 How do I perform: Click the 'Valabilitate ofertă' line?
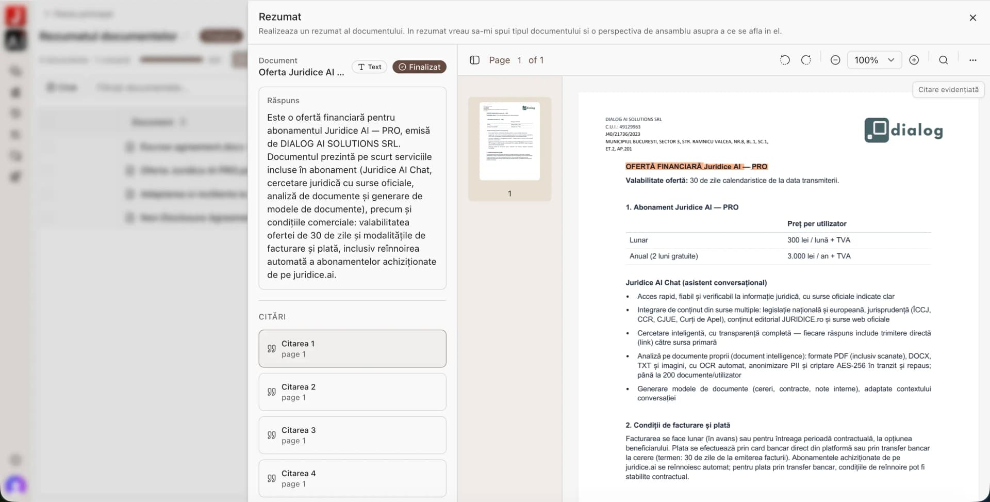coord(732,181)
